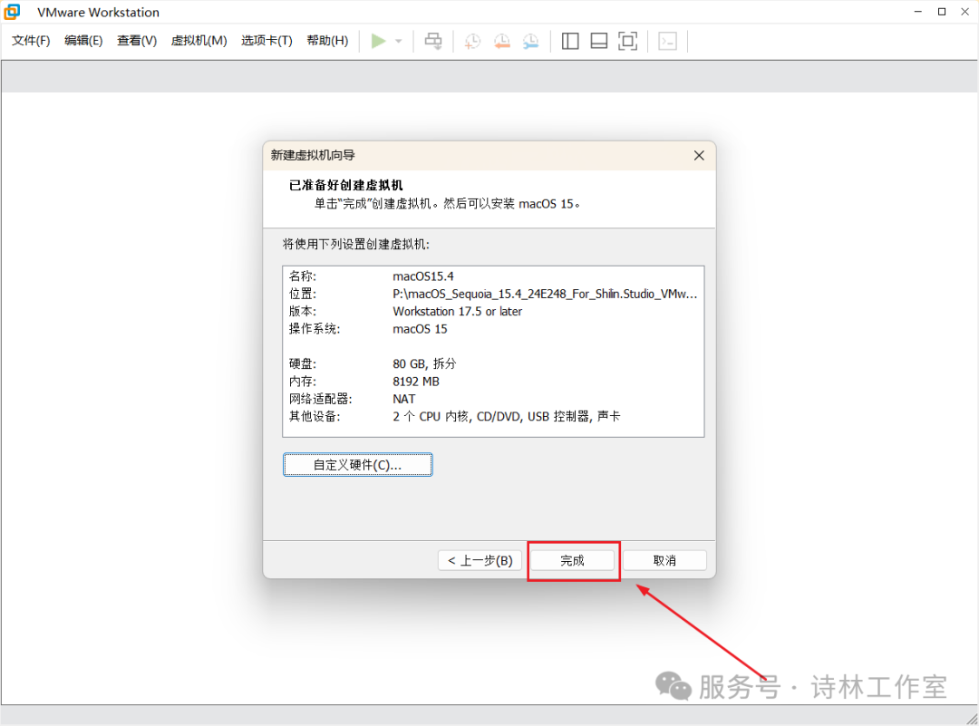Select the macOS15.4 name value
Image resolution: width=979 pixels, height=726 pixels.
coord(422,276)
